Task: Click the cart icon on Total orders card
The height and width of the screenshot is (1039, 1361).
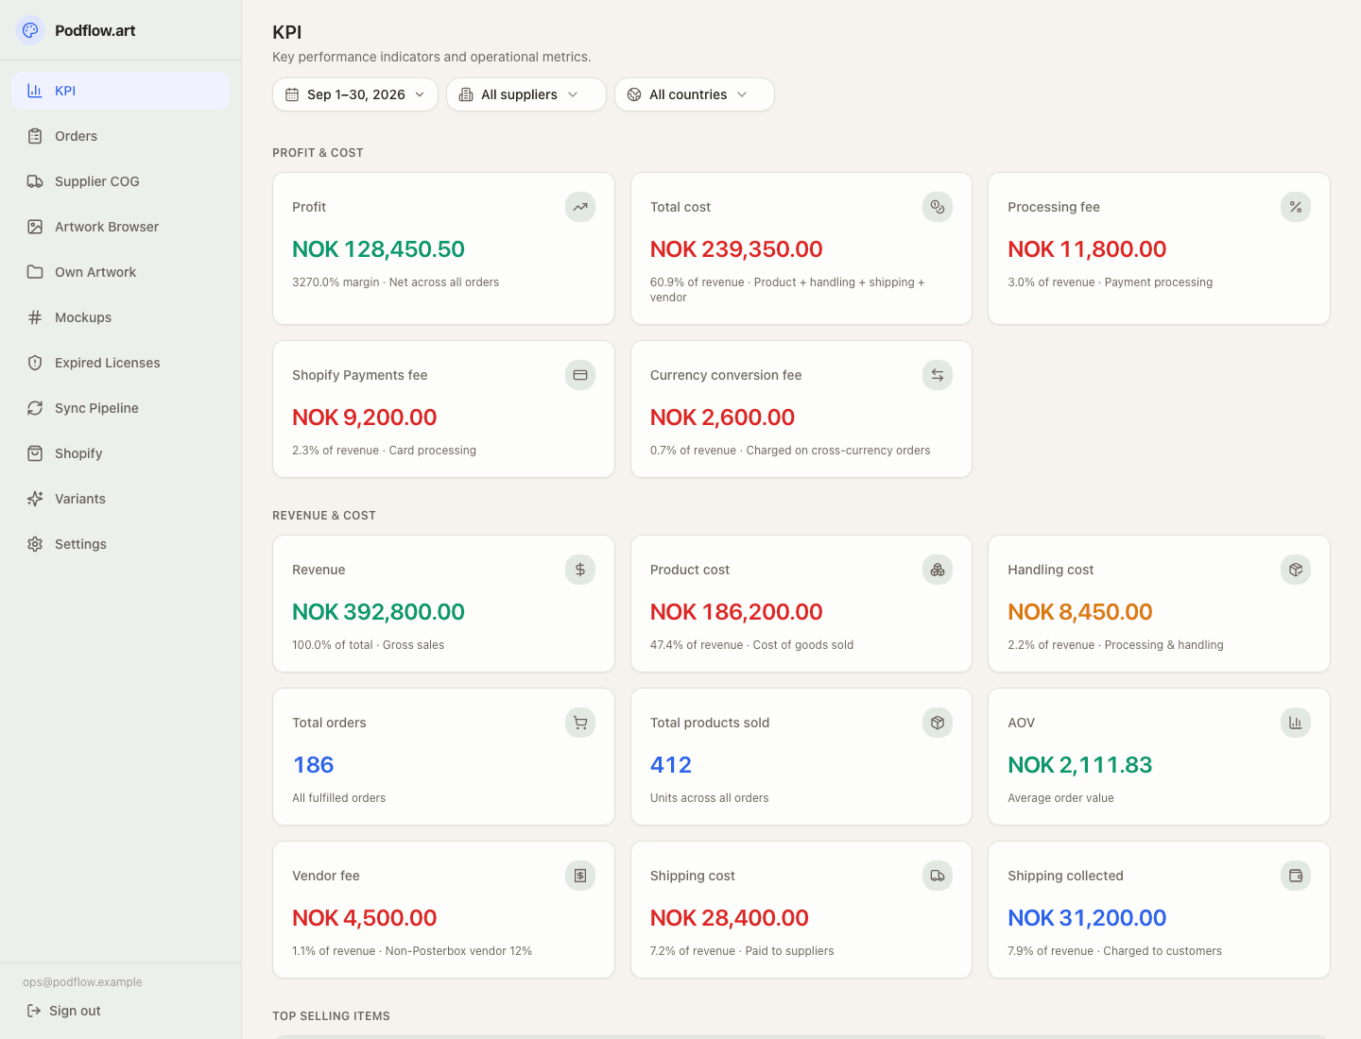Action: pyautogui.click(x=580, y=723)
